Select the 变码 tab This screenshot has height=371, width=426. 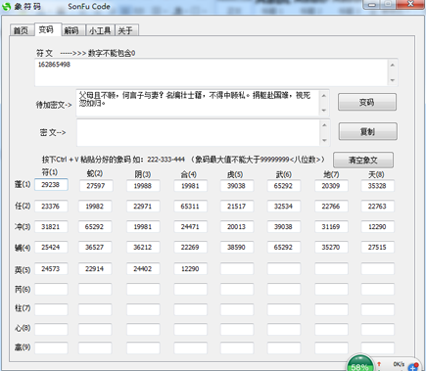pos(47,29)
